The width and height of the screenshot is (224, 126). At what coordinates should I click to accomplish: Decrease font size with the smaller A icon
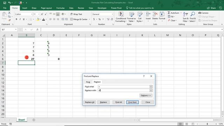click(45, 14)
